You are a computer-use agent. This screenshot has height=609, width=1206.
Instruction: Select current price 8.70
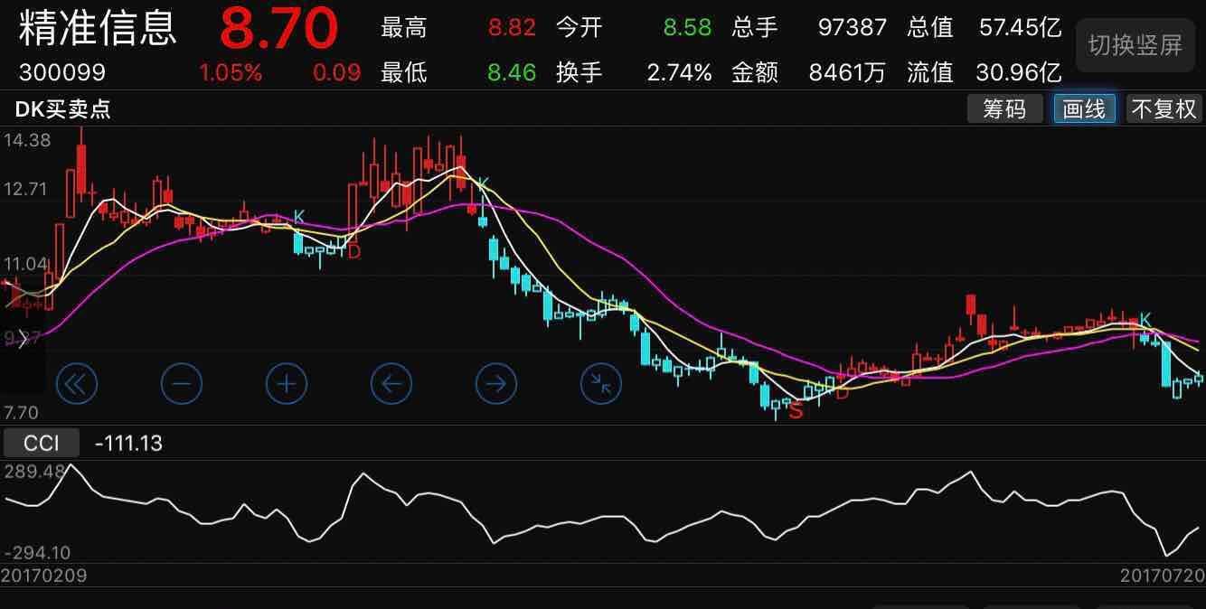point(278,28)
